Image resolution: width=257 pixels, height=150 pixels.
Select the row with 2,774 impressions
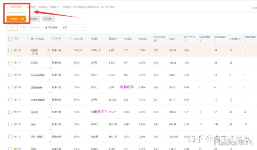10,75
